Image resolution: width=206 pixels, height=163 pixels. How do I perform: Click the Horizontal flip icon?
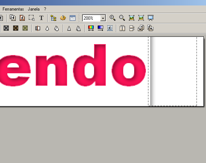point(122,28)
